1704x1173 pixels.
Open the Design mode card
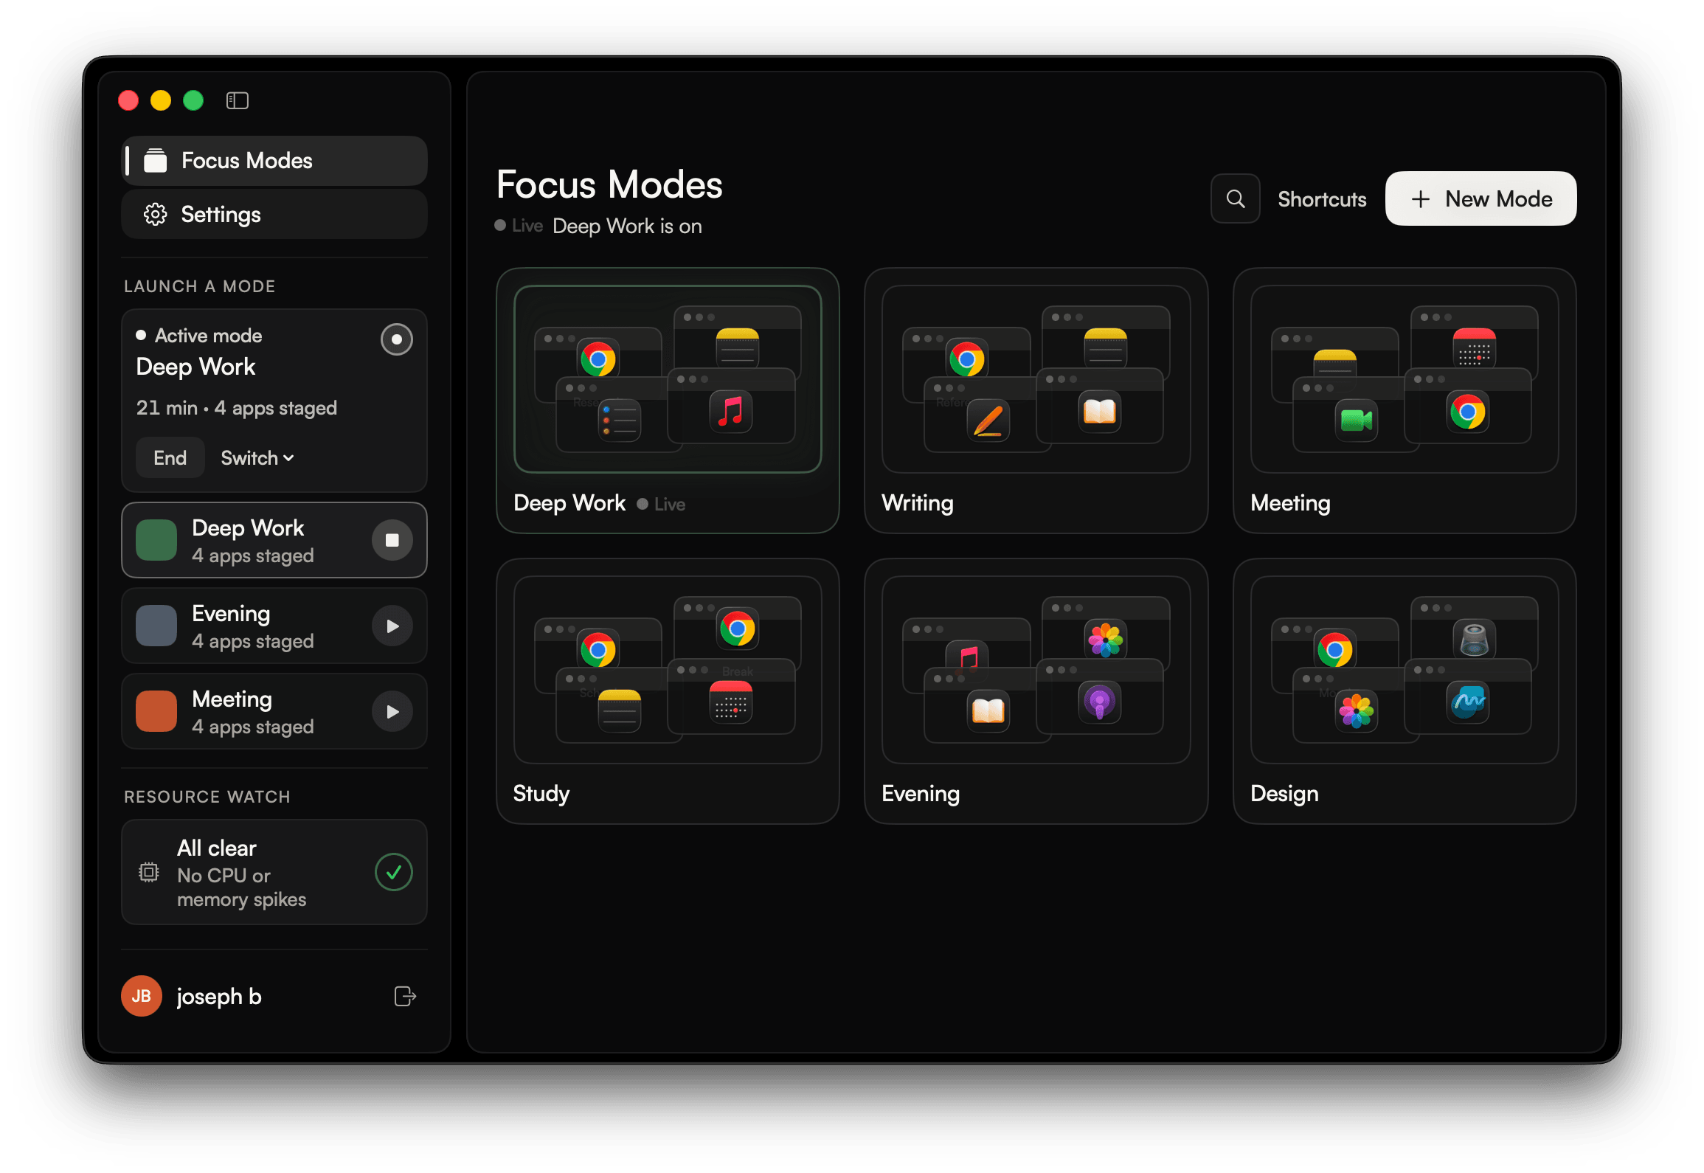[1405, 691]
